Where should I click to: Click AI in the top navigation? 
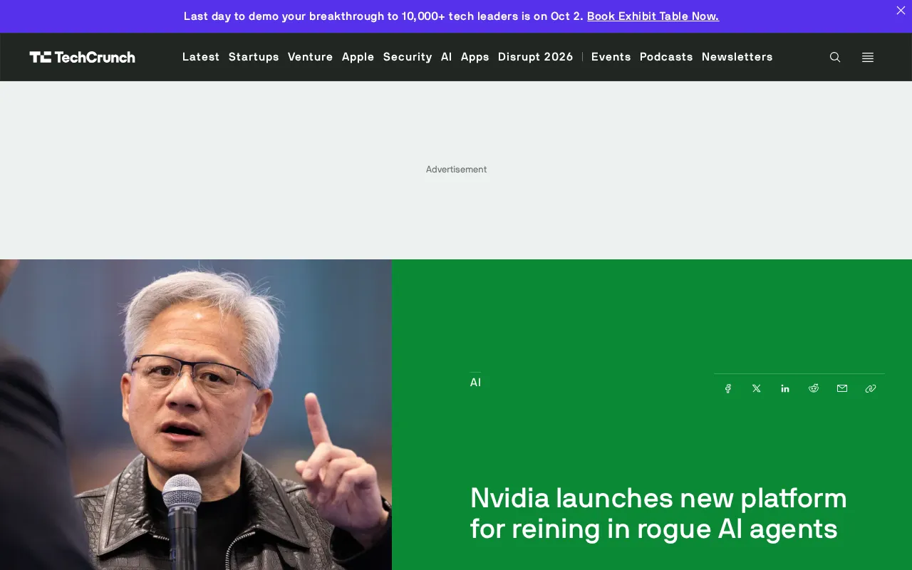click(x=447, y=57)
